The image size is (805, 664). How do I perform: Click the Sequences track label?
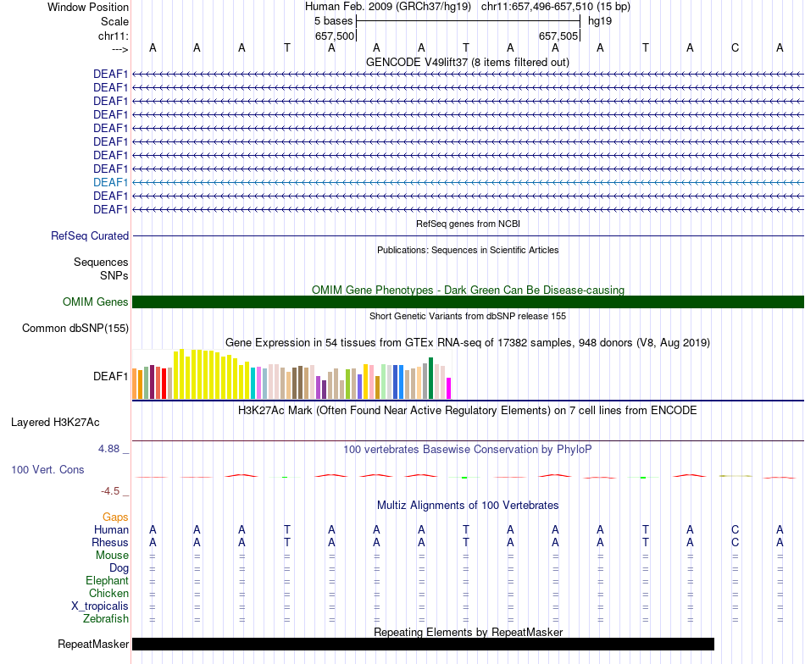[x=101, y=263]
